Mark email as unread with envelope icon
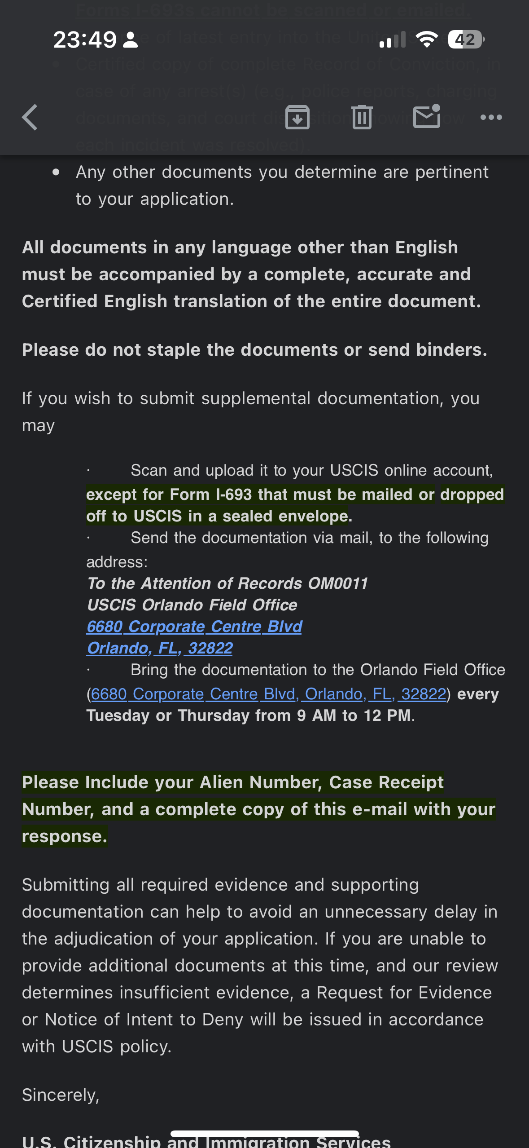Image resolution: width=529 pixels, height=1148 pixels. coord(427,116)
